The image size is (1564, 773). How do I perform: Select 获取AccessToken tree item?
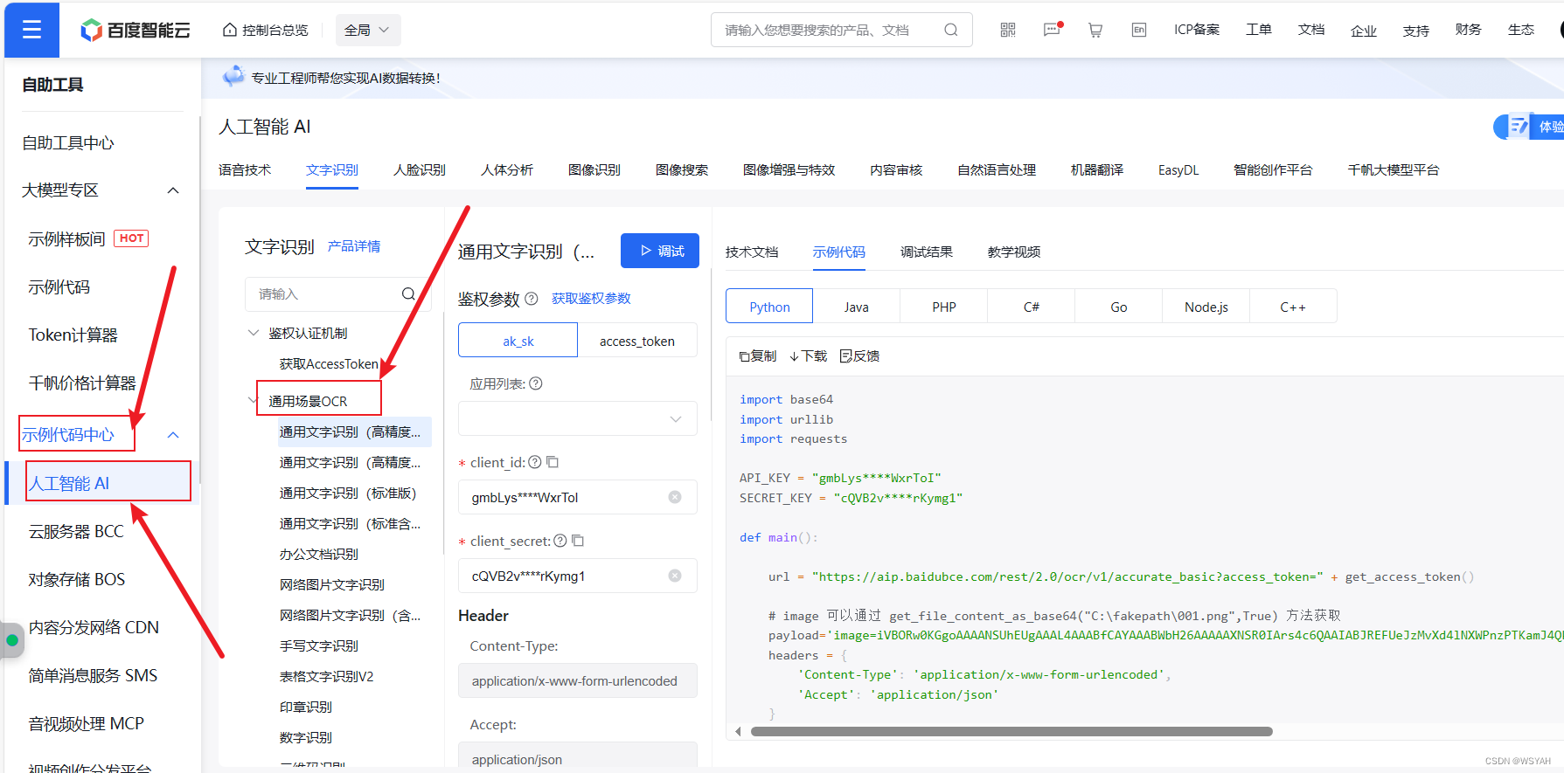pyautogui.click(x=329, y=363)
